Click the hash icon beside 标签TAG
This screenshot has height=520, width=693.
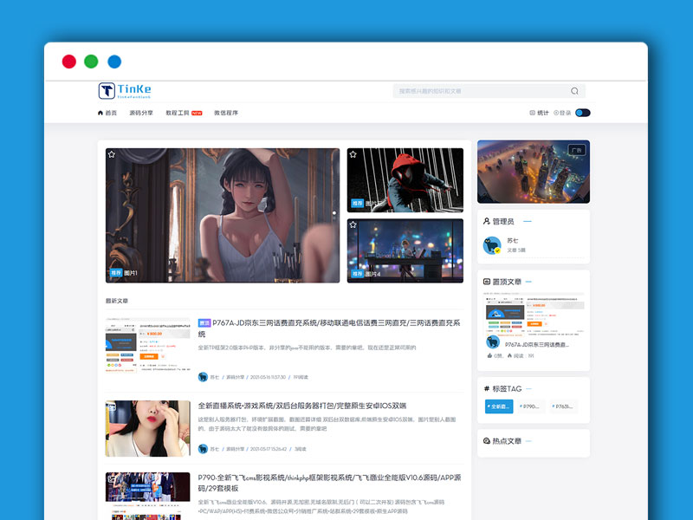click(x=486, y=389)
